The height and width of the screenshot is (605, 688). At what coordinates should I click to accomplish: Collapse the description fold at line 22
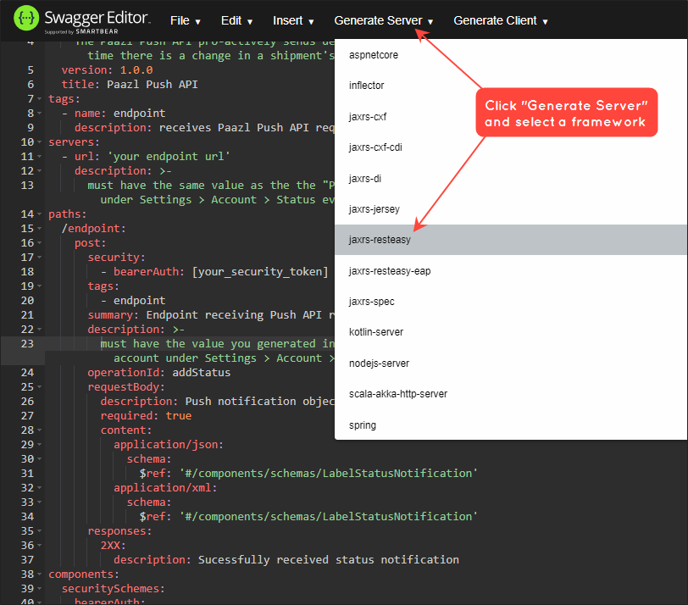40,330
